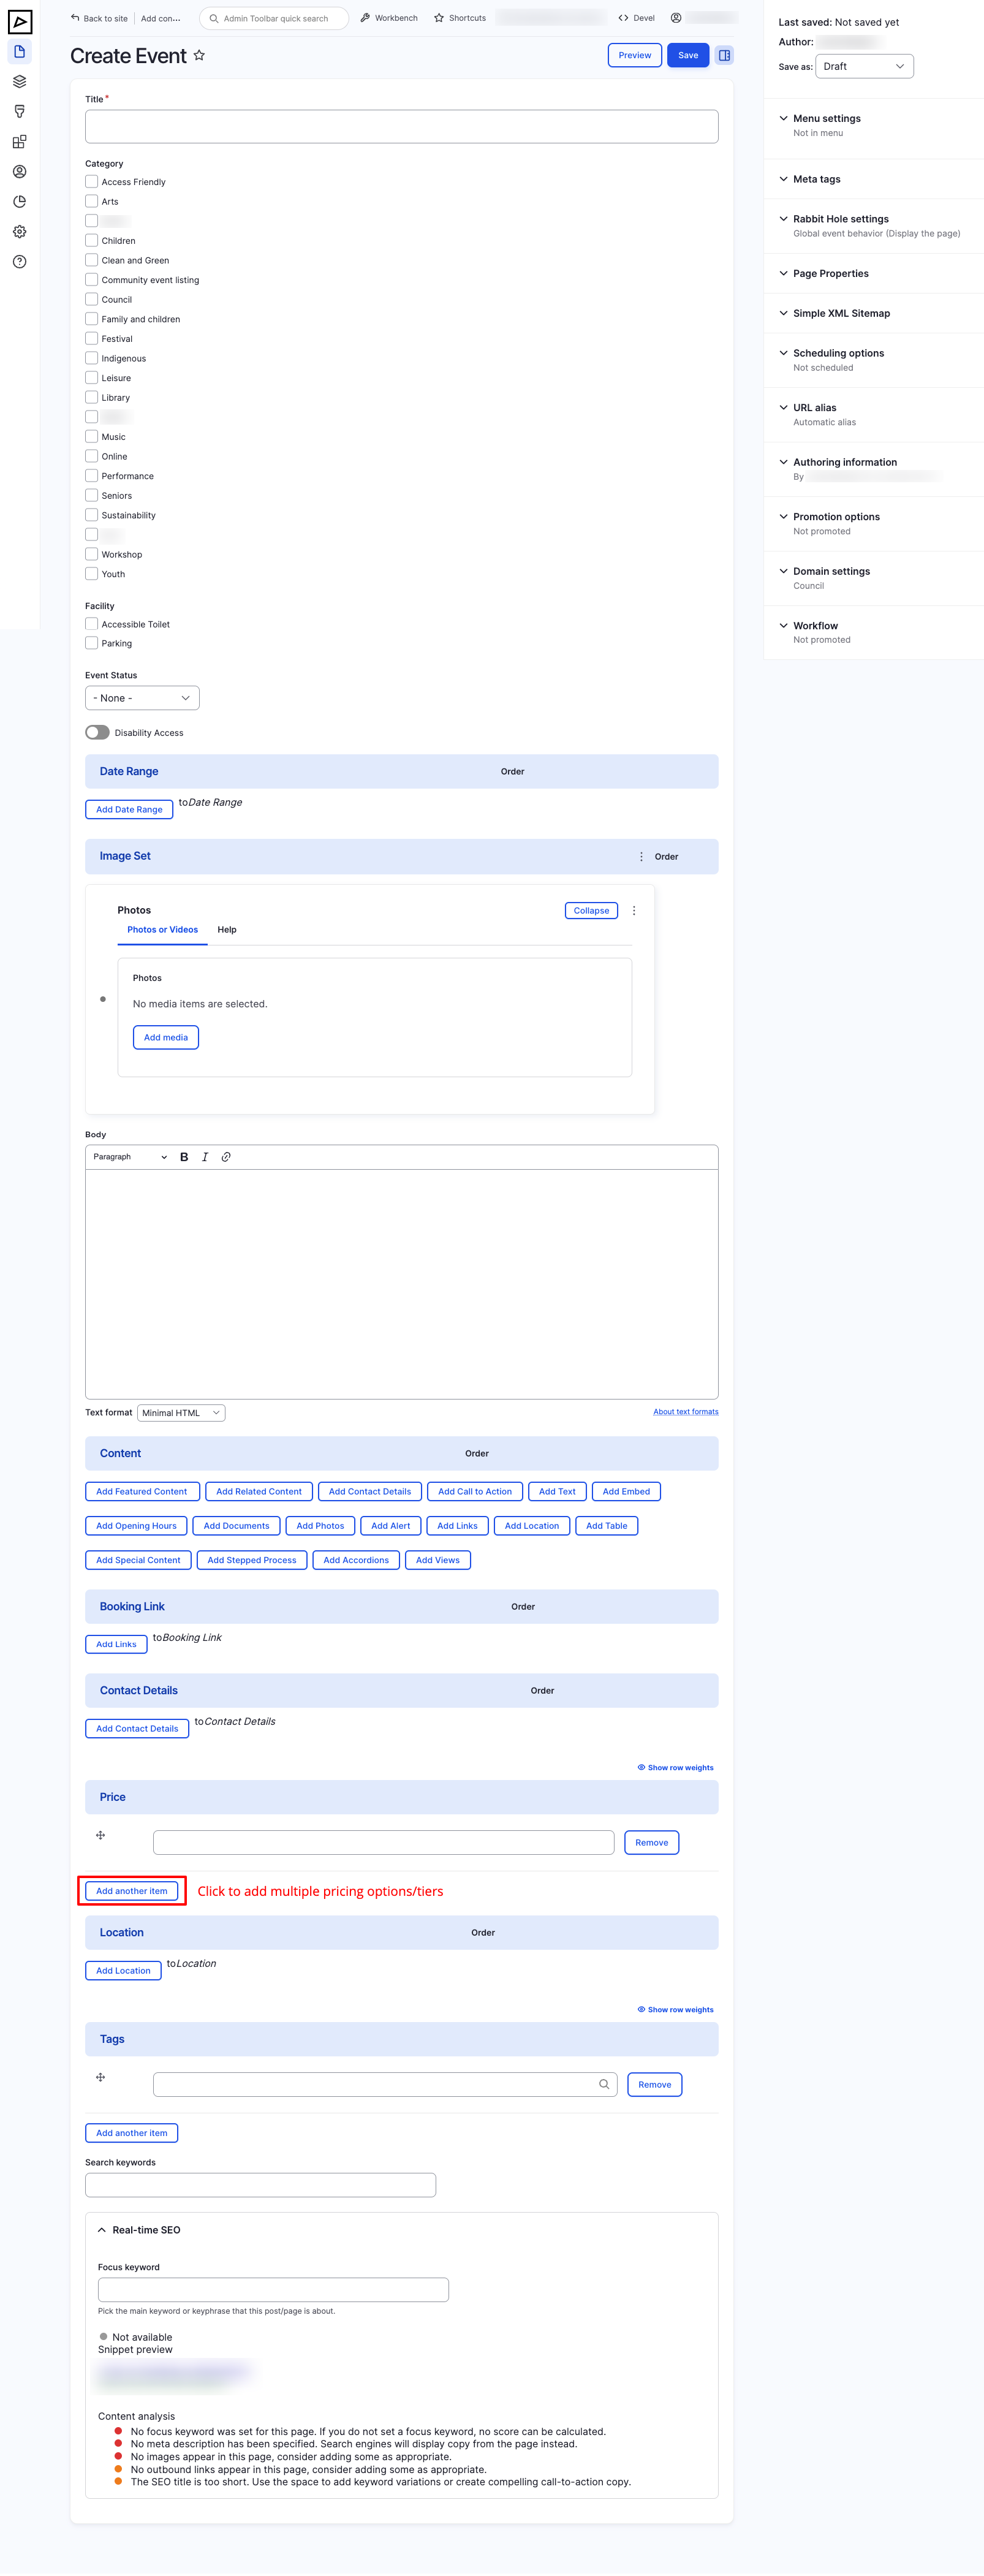View Reports using the pie chart icon
This screenshot has width=984, height=2576.
point(19,200)
